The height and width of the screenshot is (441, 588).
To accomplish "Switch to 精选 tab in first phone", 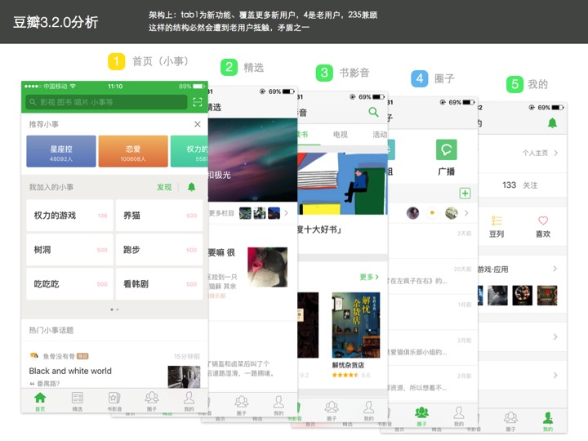I will point(78,401).
